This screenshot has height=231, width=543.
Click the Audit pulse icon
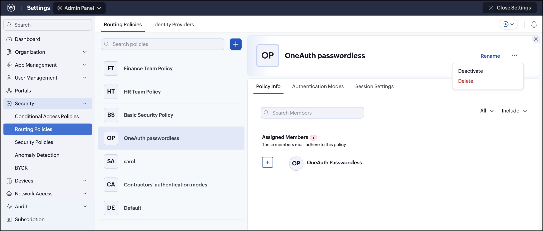point(9,206)
